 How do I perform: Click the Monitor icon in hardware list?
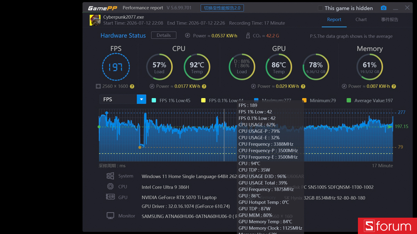coord(110,216)
